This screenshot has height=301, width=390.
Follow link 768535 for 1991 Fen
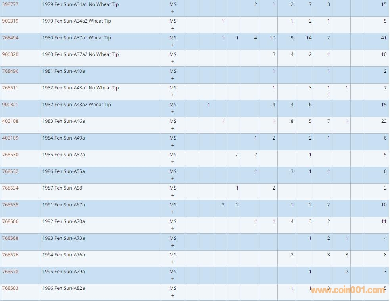10,205
